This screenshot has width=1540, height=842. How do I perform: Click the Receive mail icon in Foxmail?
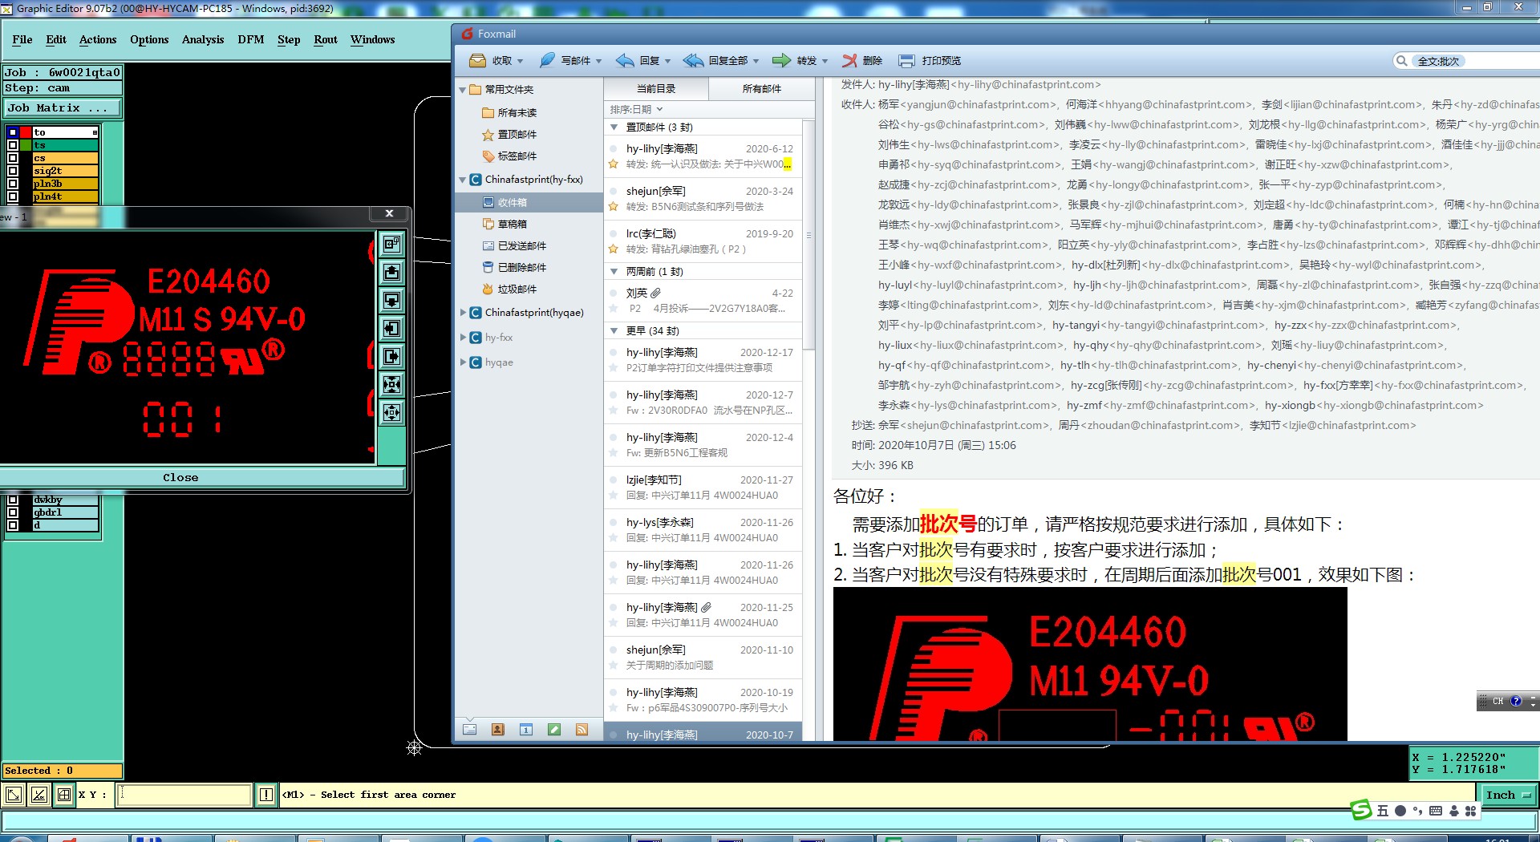(477, 60)
